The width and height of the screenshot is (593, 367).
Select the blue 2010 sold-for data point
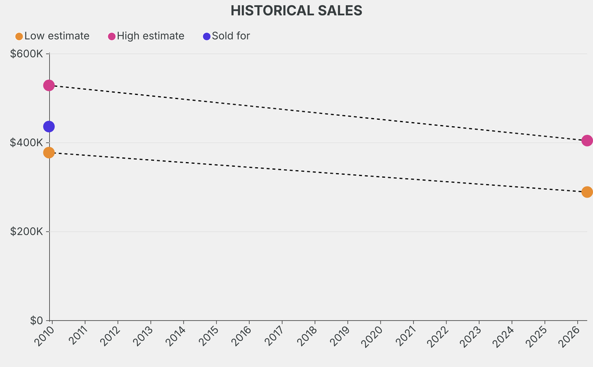(x=49, y=127)
